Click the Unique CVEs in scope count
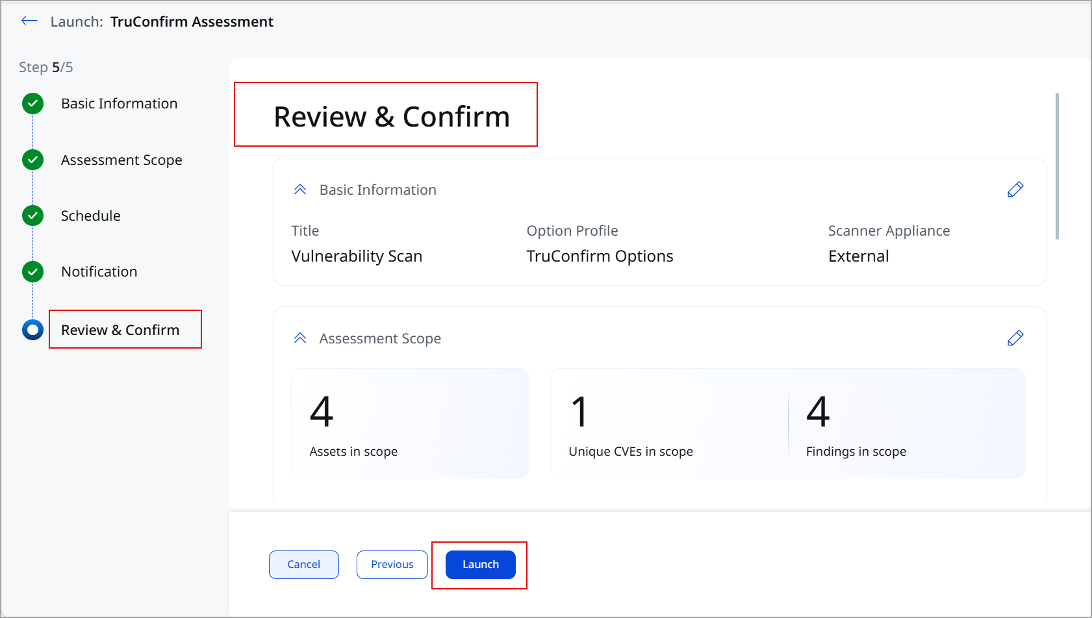 pos(579,412)
